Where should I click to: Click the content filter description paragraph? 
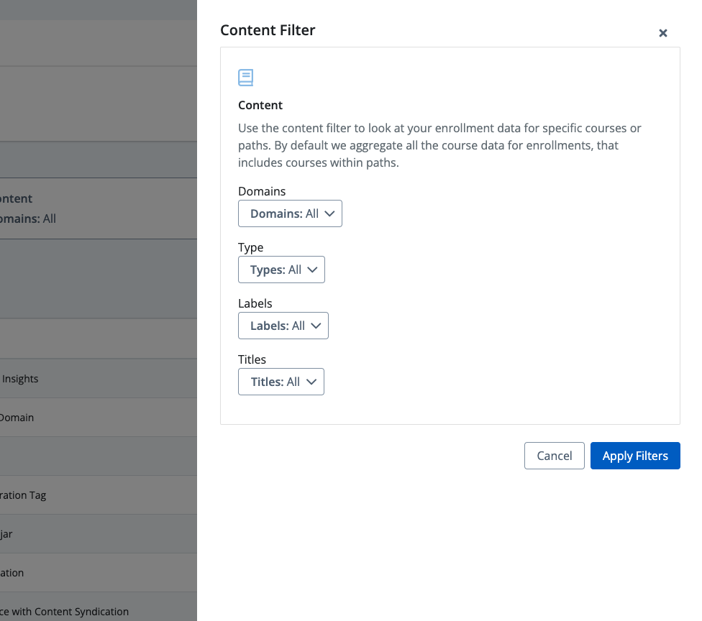pos(439,145)
